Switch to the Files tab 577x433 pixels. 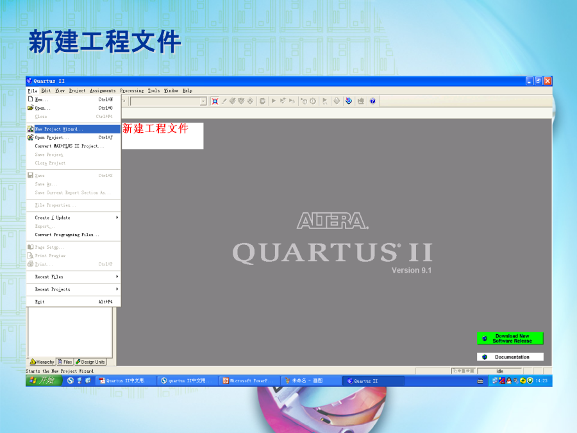[x=65, y=362]
